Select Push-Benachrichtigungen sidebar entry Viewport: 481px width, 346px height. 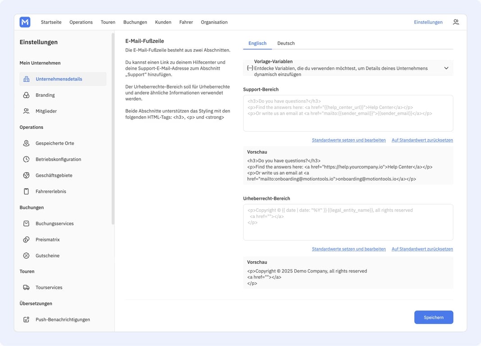point(63,319)
